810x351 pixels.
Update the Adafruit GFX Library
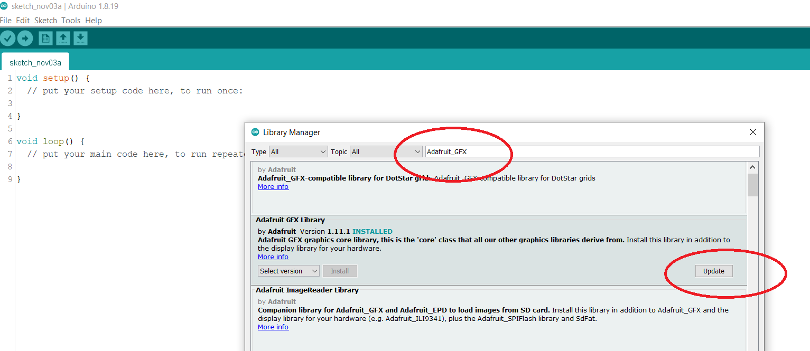713,271
